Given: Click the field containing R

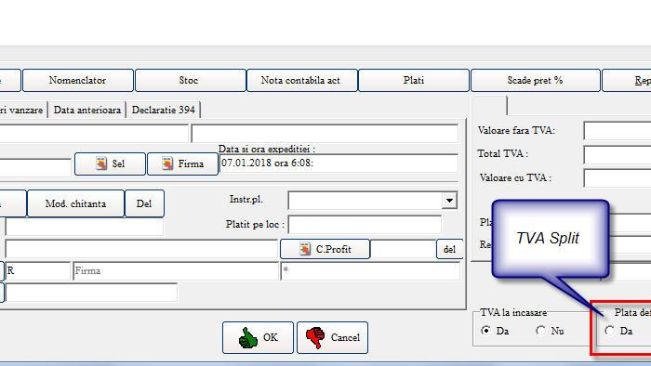Looking at the screenshot, I should tap(37, 270).
